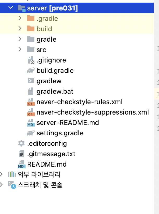
Task: Open the build.gradle file
Action: point(55,71)
